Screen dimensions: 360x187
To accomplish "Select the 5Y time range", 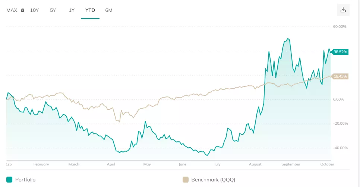I will pyautogui.click(x=53, y=10).
